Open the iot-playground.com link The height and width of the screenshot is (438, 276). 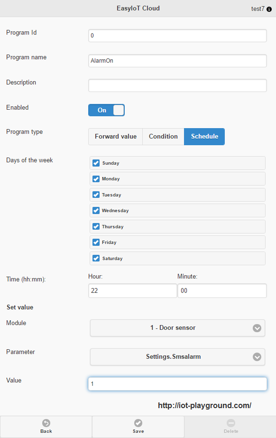(x=204, y=405)
